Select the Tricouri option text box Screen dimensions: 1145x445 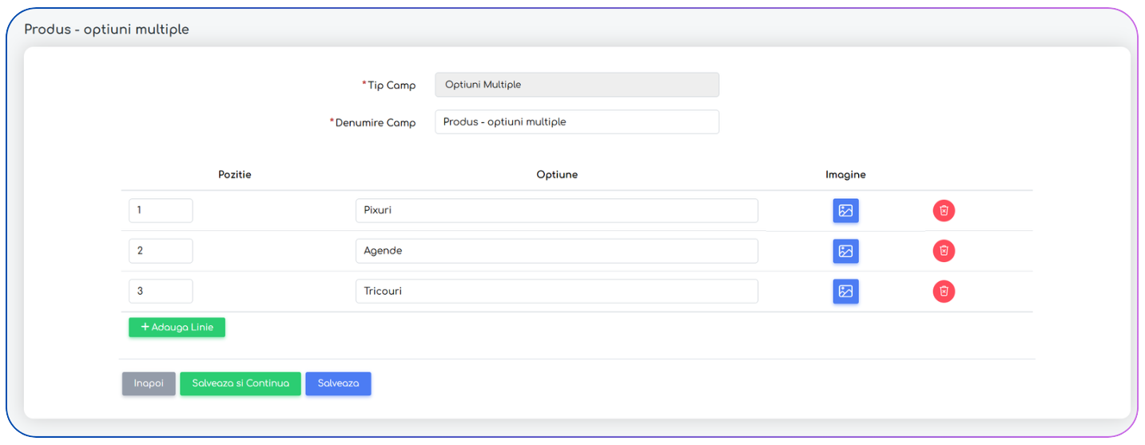click(x=556, y=291)
